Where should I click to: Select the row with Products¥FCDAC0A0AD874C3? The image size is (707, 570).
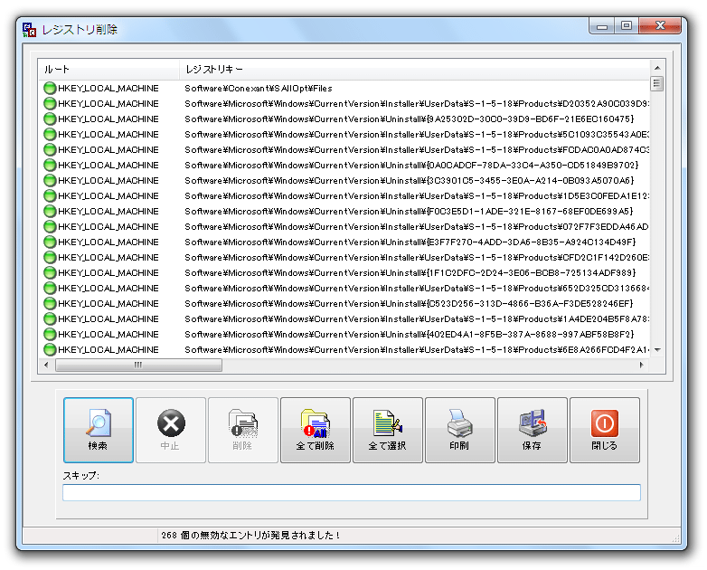click(344, 150)
